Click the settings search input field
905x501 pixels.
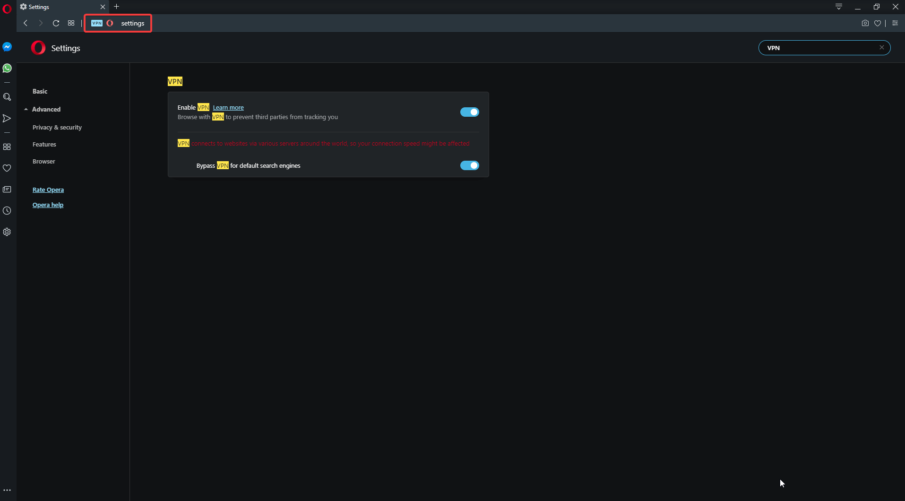point(820,48)
